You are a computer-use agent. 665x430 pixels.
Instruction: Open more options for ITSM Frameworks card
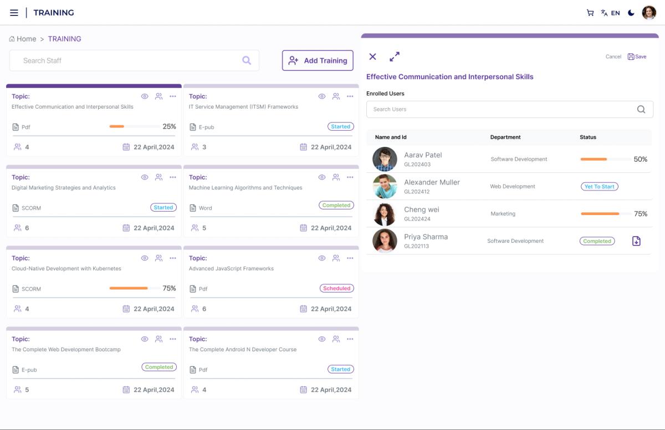350,96
